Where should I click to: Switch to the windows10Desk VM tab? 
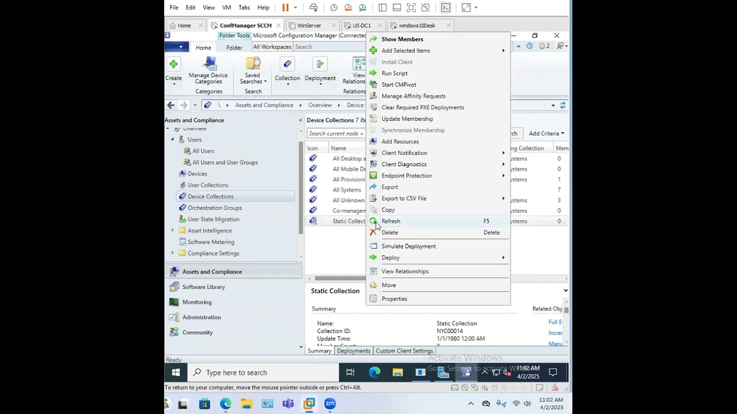[417, 25]
